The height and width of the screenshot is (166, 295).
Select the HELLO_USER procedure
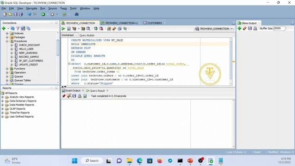(x=26, y=49)
